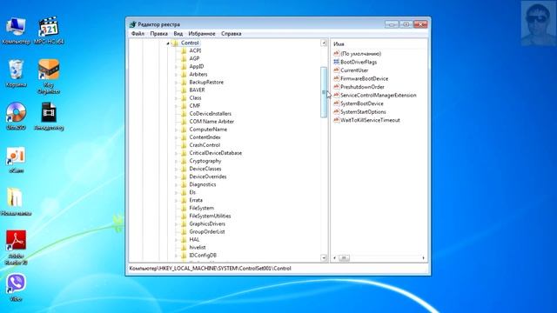This screenshot has height=313, width=557.
Task: Click the ACPI folder icon
Action: tap(184, 50)
